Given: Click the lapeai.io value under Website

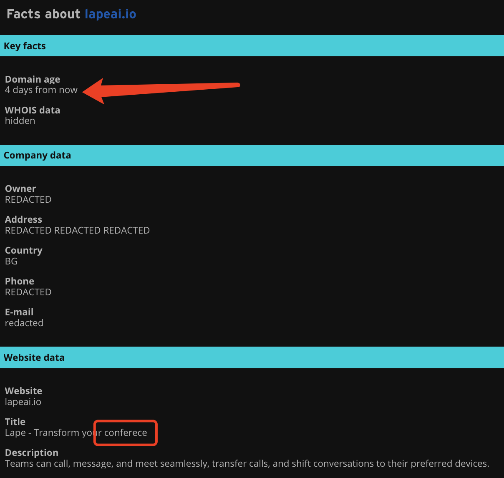Looking at the screenshot, I should (23, 402).
